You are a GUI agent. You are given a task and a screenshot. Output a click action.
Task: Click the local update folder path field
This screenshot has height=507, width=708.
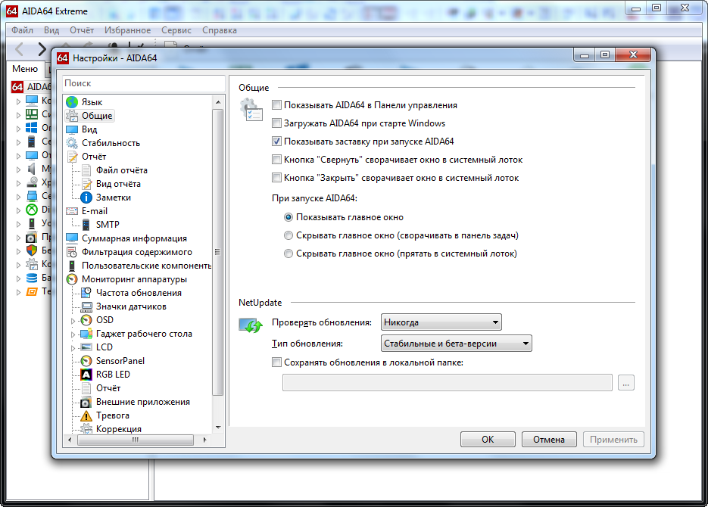448,382
